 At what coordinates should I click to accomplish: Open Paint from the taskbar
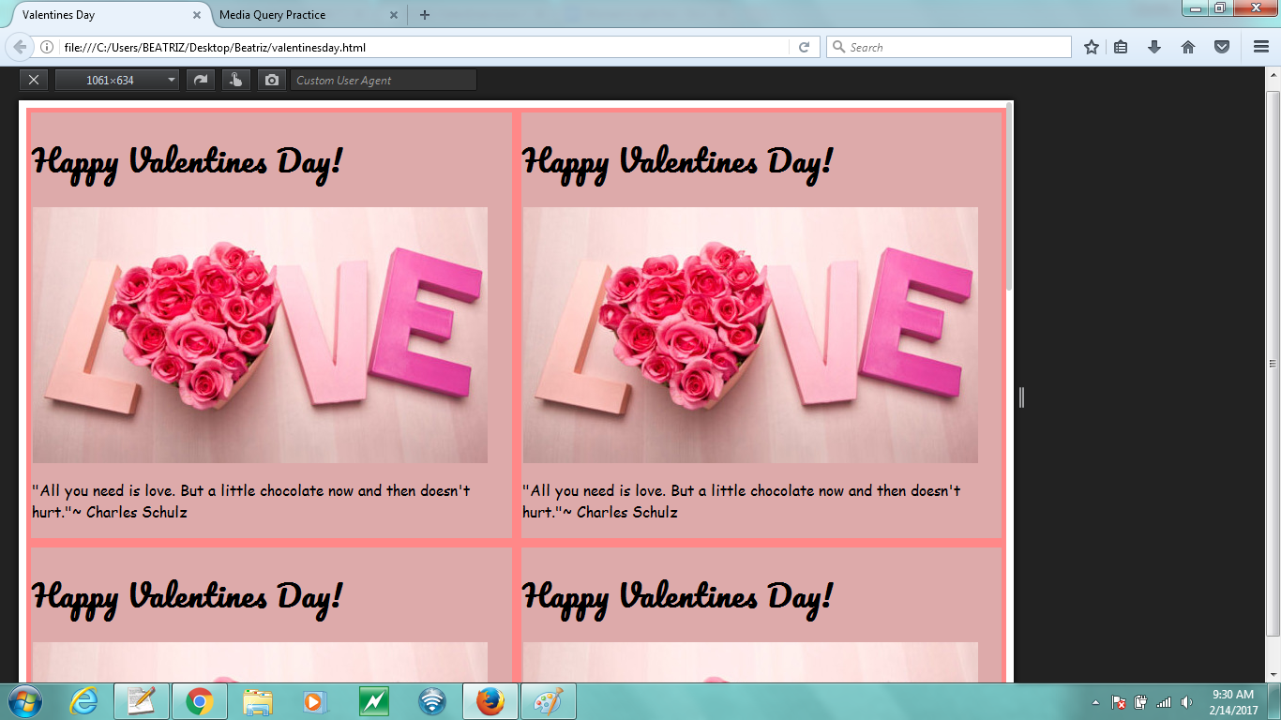click(x=549, y=701)
